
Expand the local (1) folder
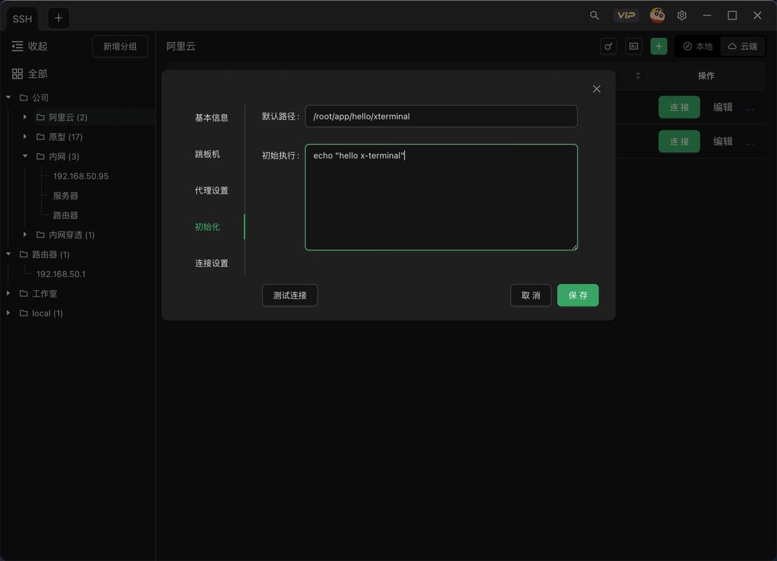(x=8, y=313)
